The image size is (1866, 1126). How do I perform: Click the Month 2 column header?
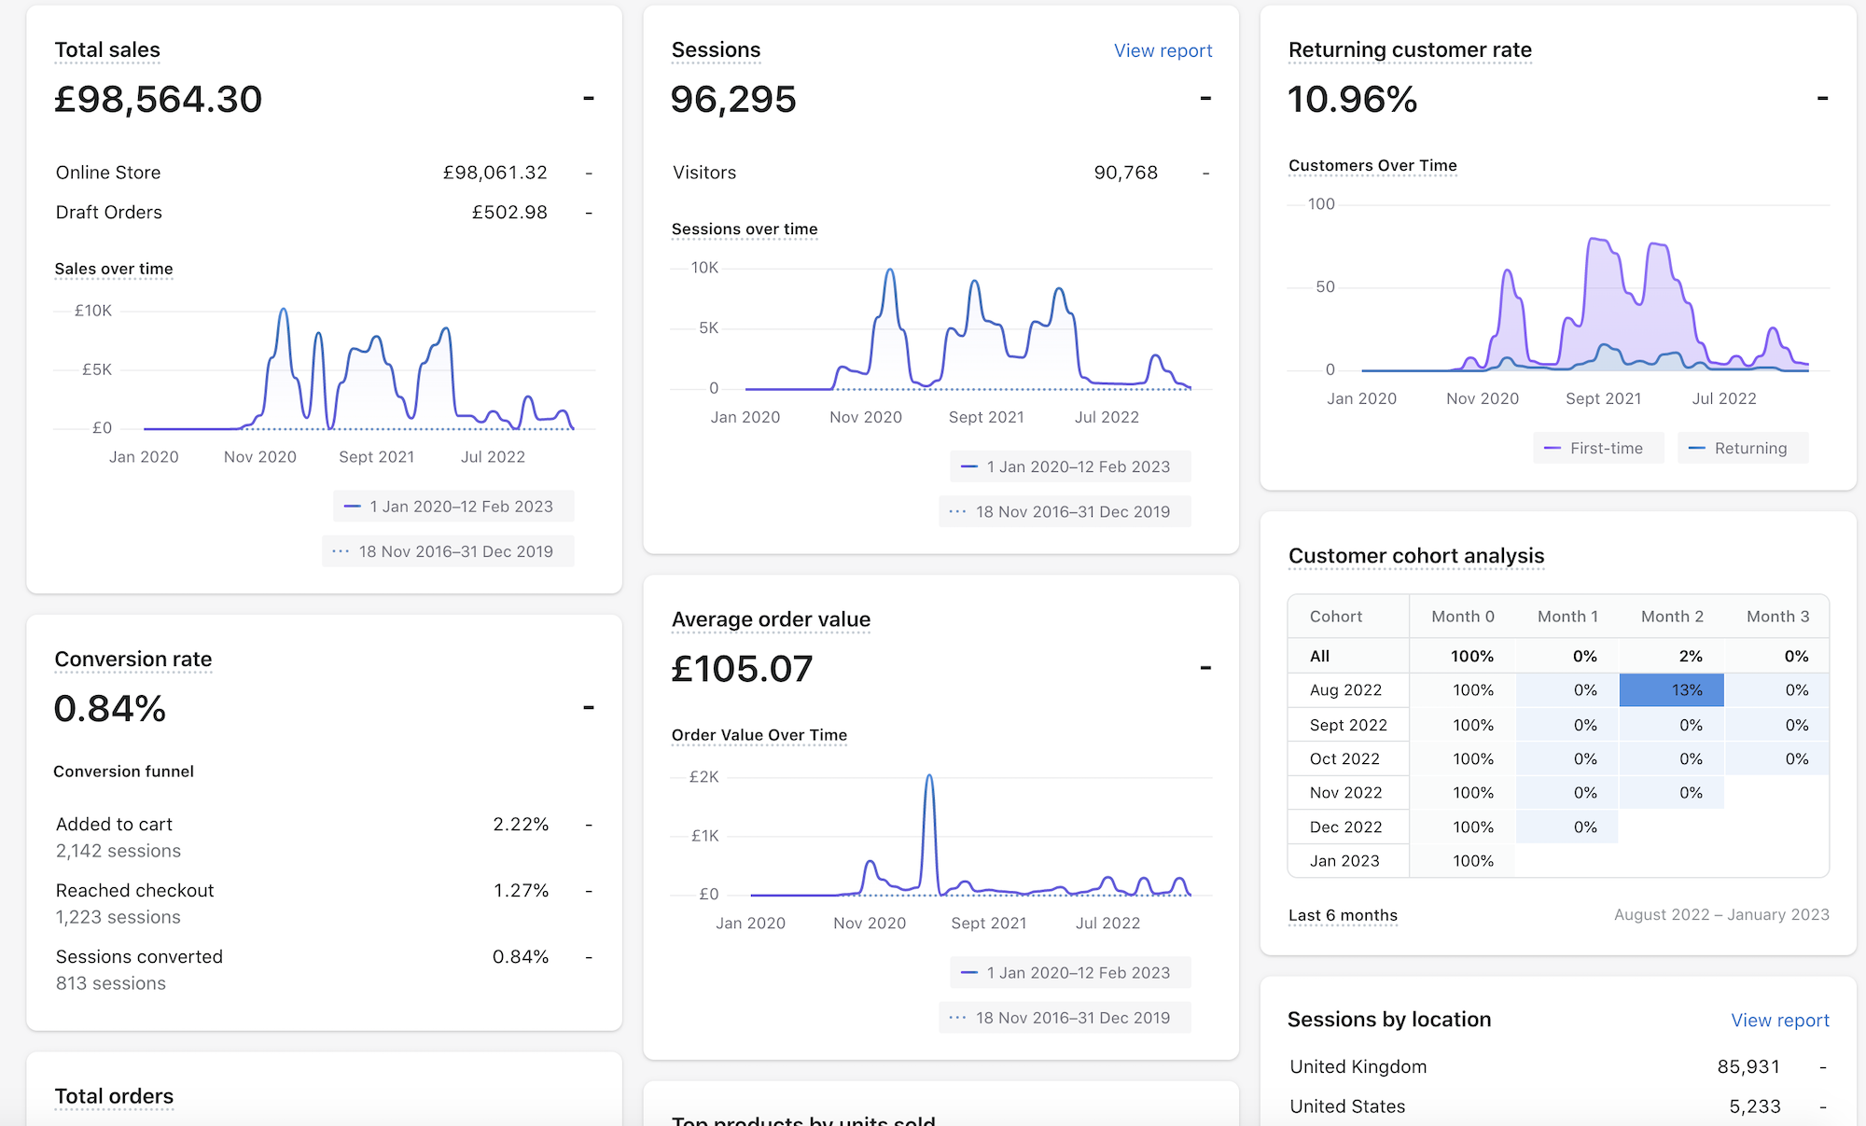(x=1671, y=617)
